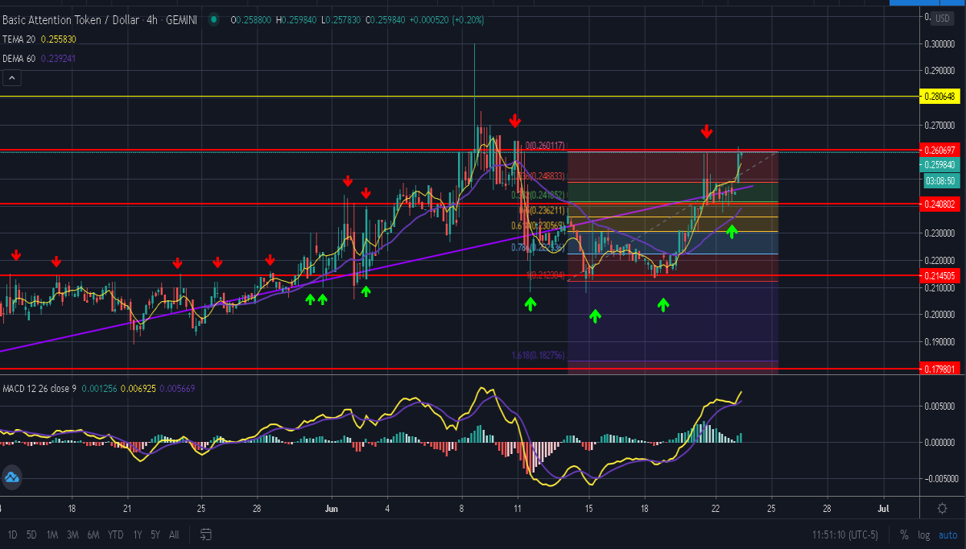Click the Jul label on the time axis
The width and height of the screenshot is (966, 549).
pos(883,509)
